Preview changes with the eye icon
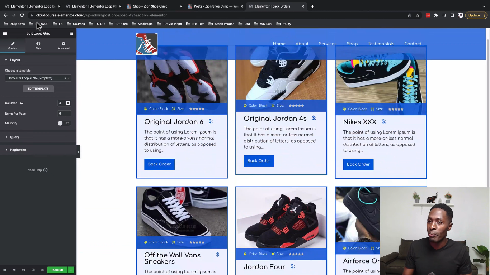This screenshot has width=490, height=275. [42, 270]
